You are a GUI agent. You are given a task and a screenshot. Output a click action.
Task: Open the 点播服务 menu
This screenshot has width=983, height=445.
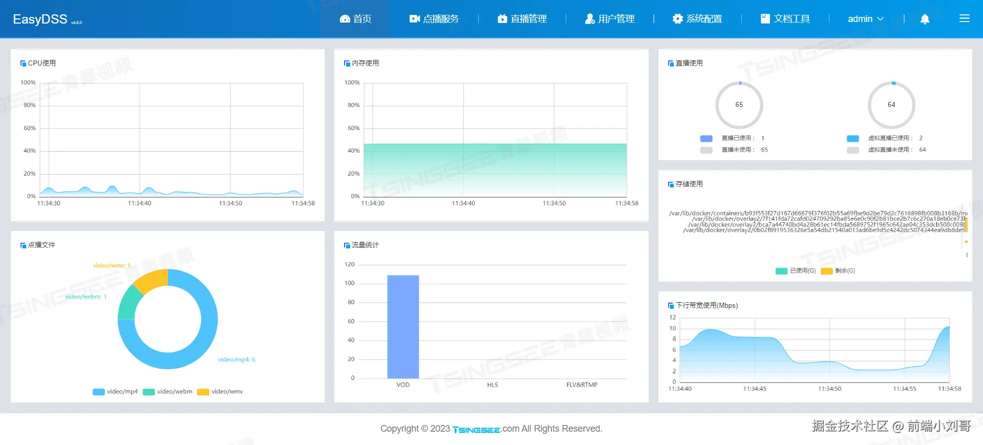[434, 19]
